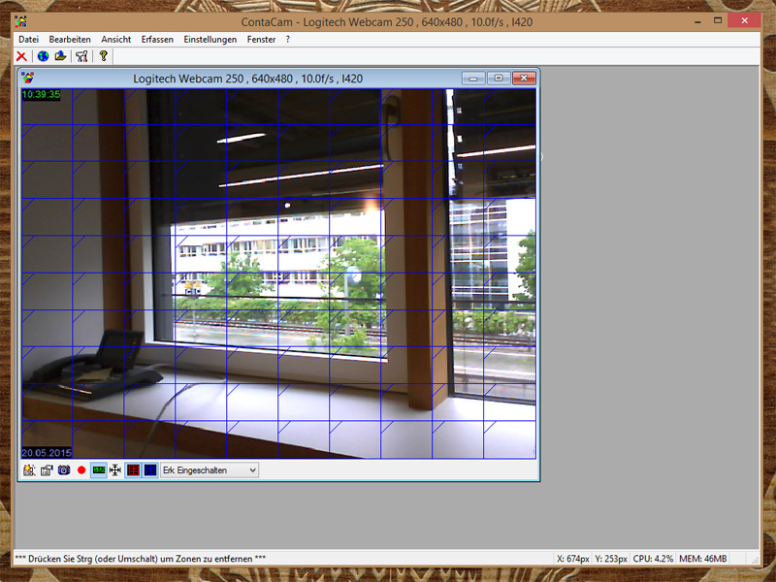Click the Logitech Webcam child window icon
776x582 pixels.
pyautogui.click(x=28, y=79)
